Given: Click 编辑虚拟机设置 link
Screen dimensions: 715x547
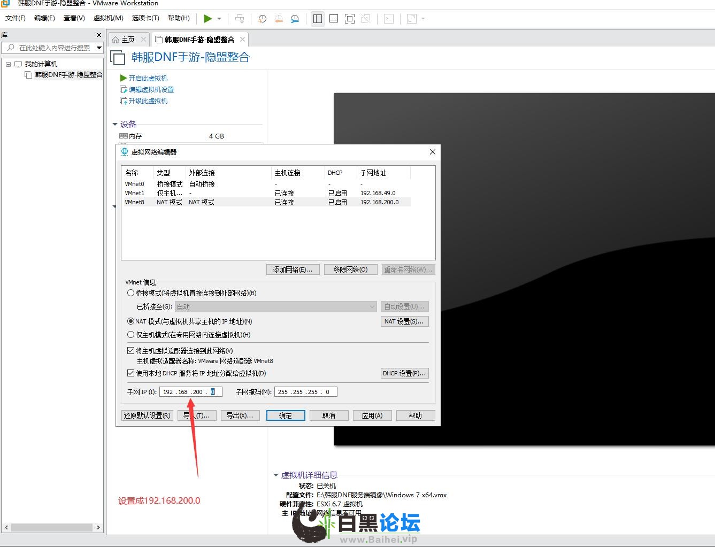Looking at the screenshot, I should coord(151,89).
